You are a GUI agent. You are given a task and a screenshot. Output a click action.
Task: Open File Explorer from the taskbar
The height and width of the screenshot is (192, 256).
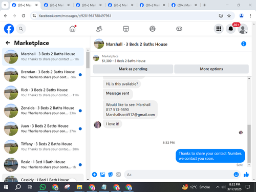79,187
